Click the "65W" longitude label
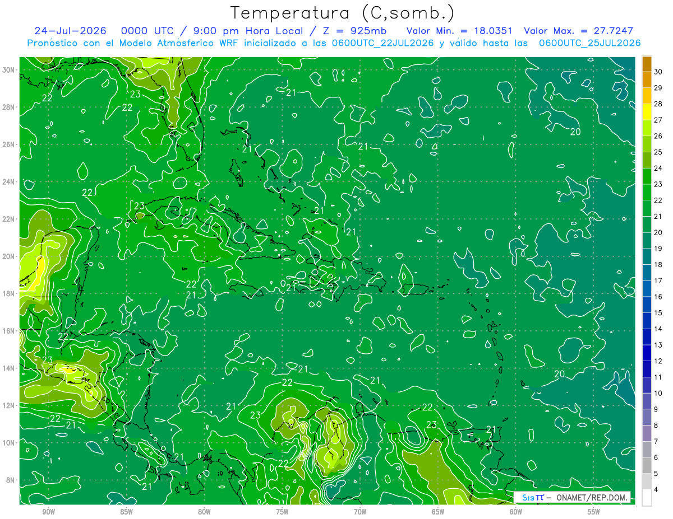Viewport: 673px width, 519px height. (x=438, y=512)
